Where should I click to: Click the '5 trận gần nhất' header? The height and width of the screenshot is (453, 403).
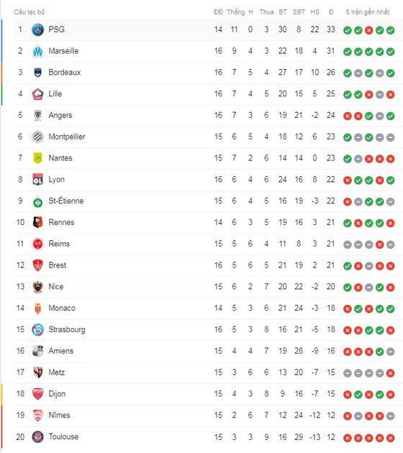(x=368, y=12)
